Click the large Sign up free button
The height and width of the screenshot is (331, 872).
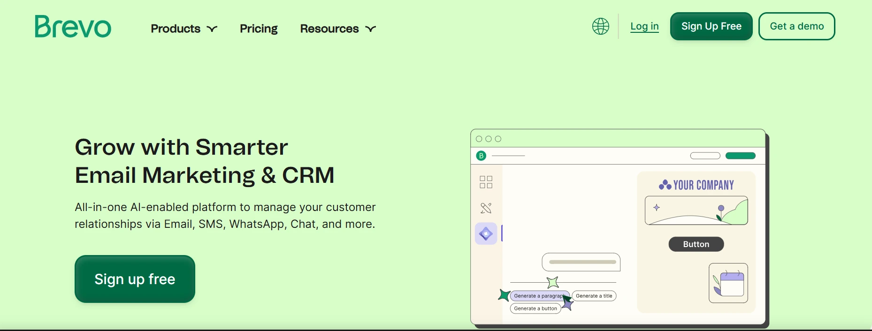pyautogui.click(x=135, y=279)
